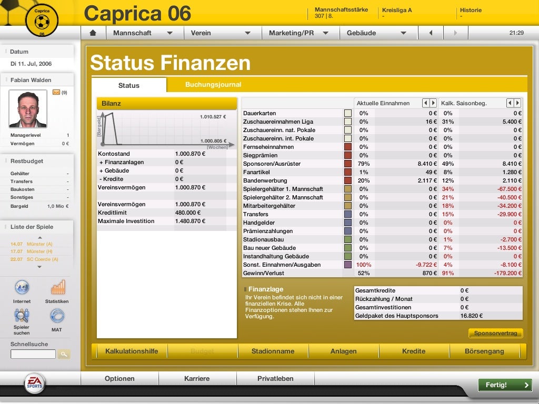Click the Spielergehälter 1. Mannschaft tan swatch
Viewport: 539px width, 404px height.
[348, 189]
